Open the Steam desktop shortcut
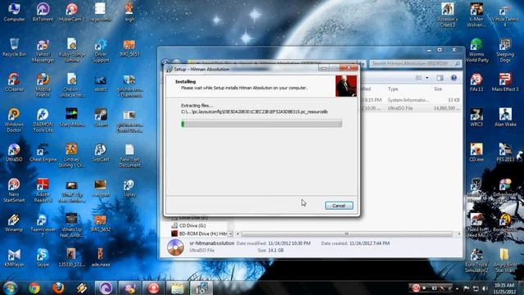 [101, 117]
